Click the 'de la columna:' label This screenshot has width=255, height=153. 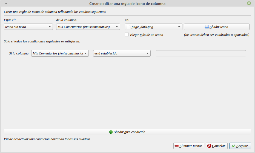[67, 20]
